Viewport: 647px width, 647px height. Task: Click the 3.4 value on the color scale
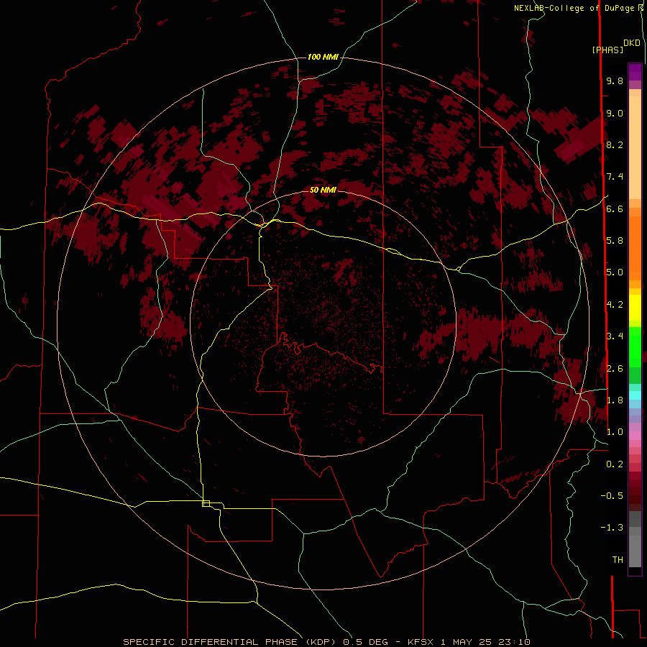tap(615, 336)
